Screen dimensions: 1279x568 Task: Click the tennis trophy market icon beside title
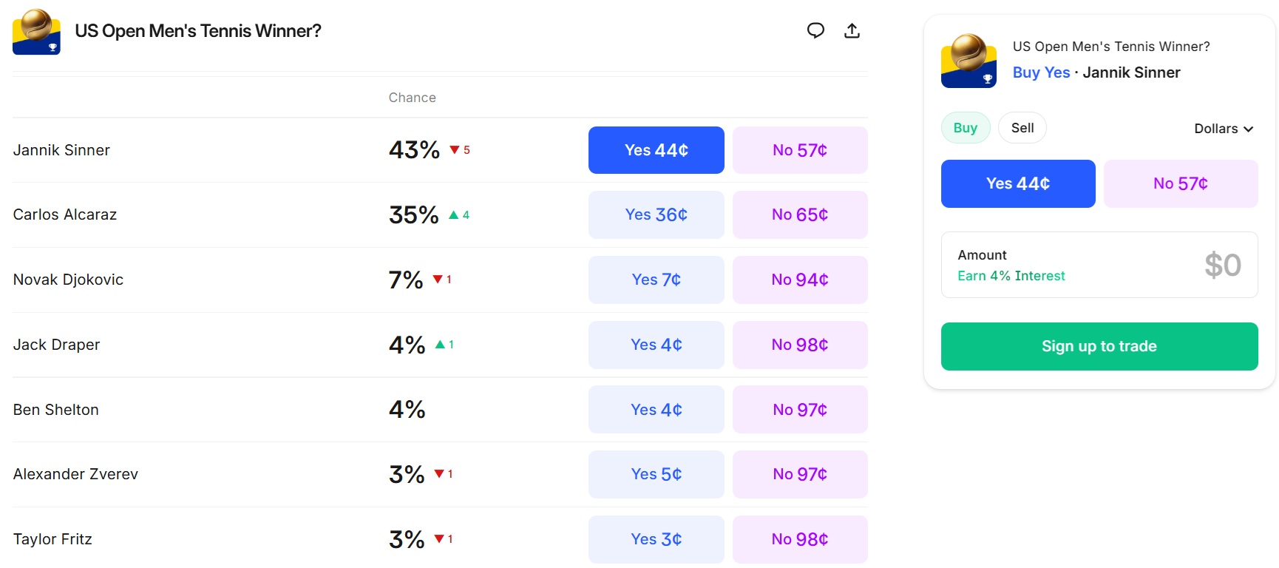pos(36,32)
